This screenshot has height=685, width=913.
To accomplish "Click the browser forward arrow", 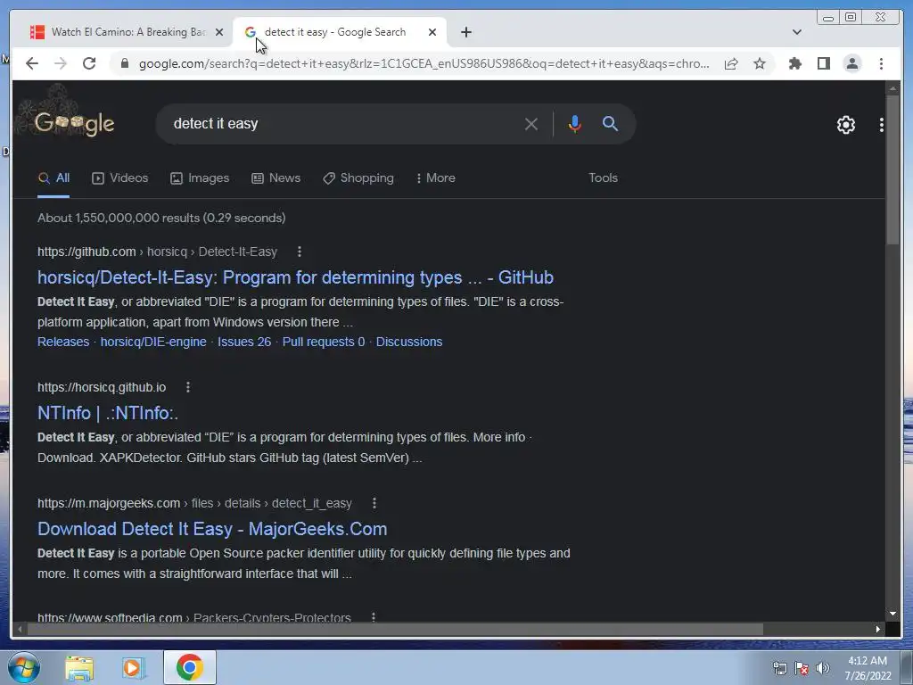I will 61,63.
